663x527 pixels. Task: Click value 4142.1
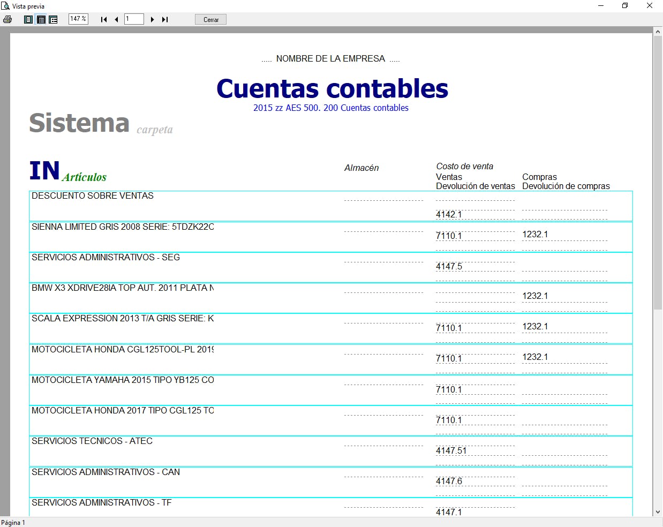pos(449,214)
